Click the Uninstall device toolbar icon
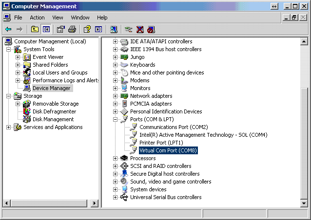Viewport: 311px width, 220px height. (140, 29)
